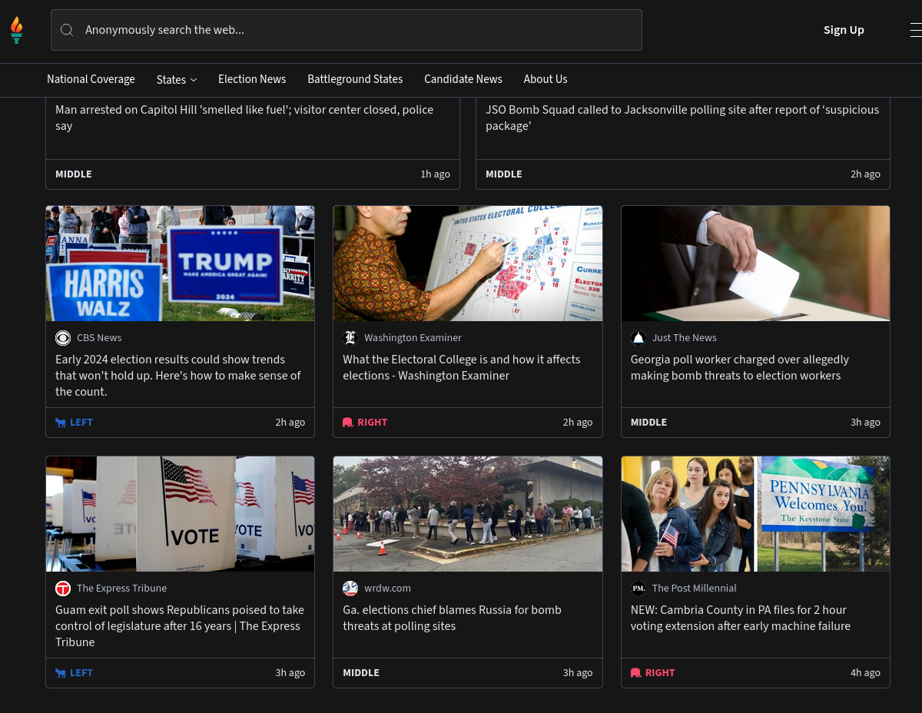This screenshot has width=922, height=713.
Task: Click the elephant icon on Washington Examiner card
Action: coord(348,423)
